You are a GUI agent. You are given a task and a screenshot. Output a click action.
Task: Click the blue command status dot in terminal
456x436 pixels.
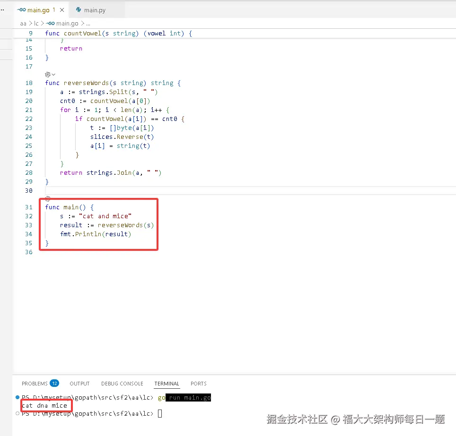(18, 397)
